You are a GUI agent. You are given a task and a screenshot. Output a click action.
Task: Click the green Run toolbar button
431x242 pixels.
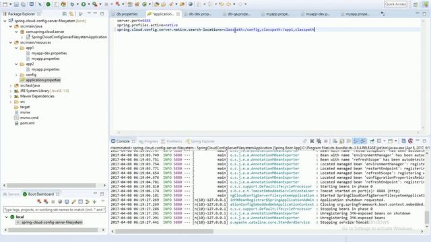point(84,4)
